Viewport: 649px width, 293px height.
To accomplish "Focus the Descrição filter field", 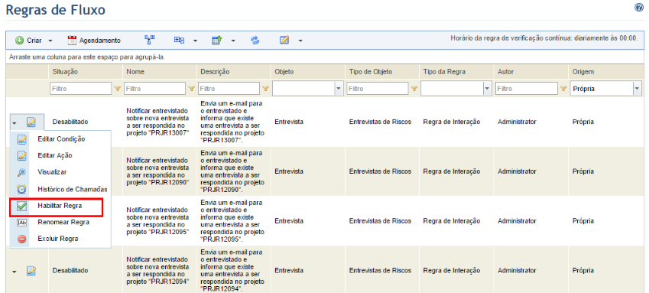I will (x=229, y=88).
